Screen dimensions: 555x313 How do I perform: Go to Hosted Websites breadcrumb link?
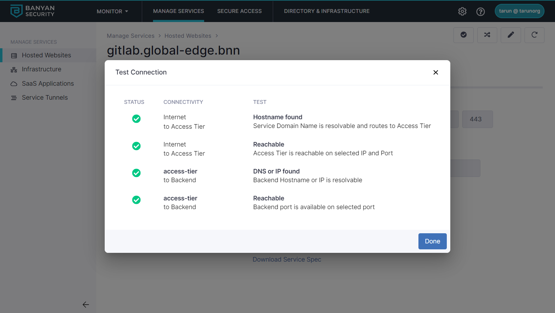(x=188, y=36)
